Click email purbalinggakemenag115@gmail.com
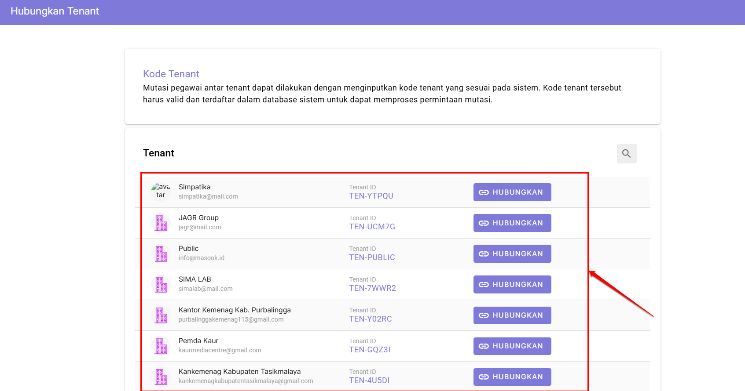The height and width of the screenshot is (391, 745). point(231,319)
